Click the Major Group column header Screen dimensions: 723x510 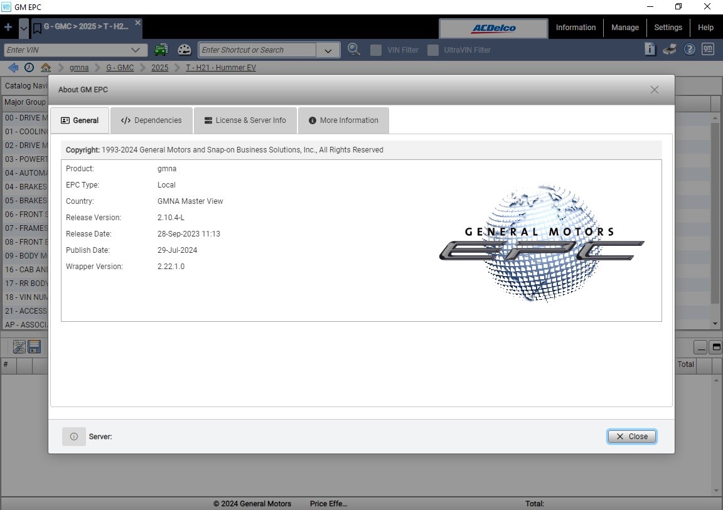(x=25, y=102)
